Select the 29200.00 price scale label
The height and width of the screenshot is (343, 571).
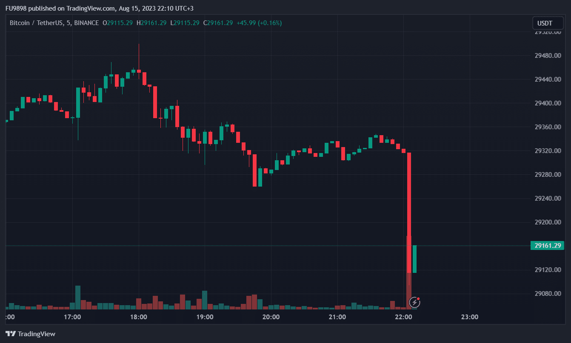click(547, 222)
